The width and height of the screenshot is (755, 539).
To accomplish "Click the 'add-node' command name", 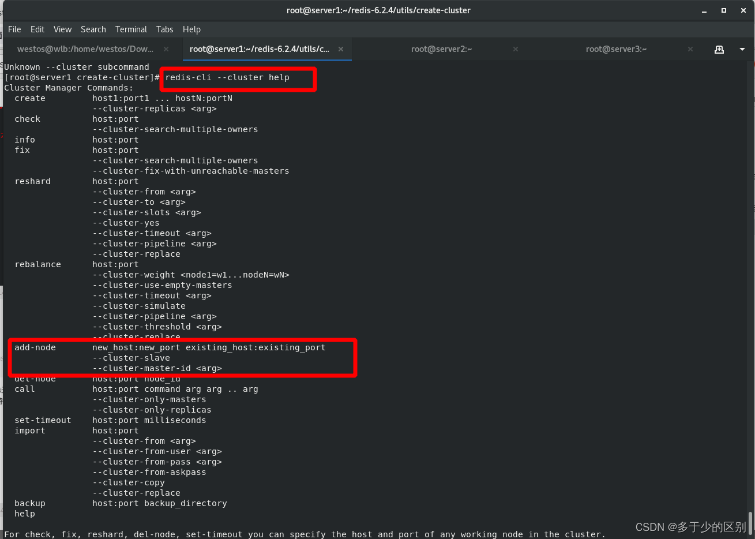I will coord(35,347).
